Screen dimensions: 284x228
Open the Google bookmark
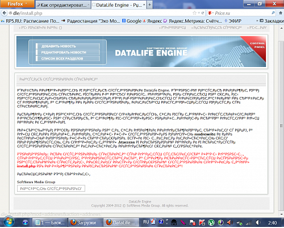[132, 21]
